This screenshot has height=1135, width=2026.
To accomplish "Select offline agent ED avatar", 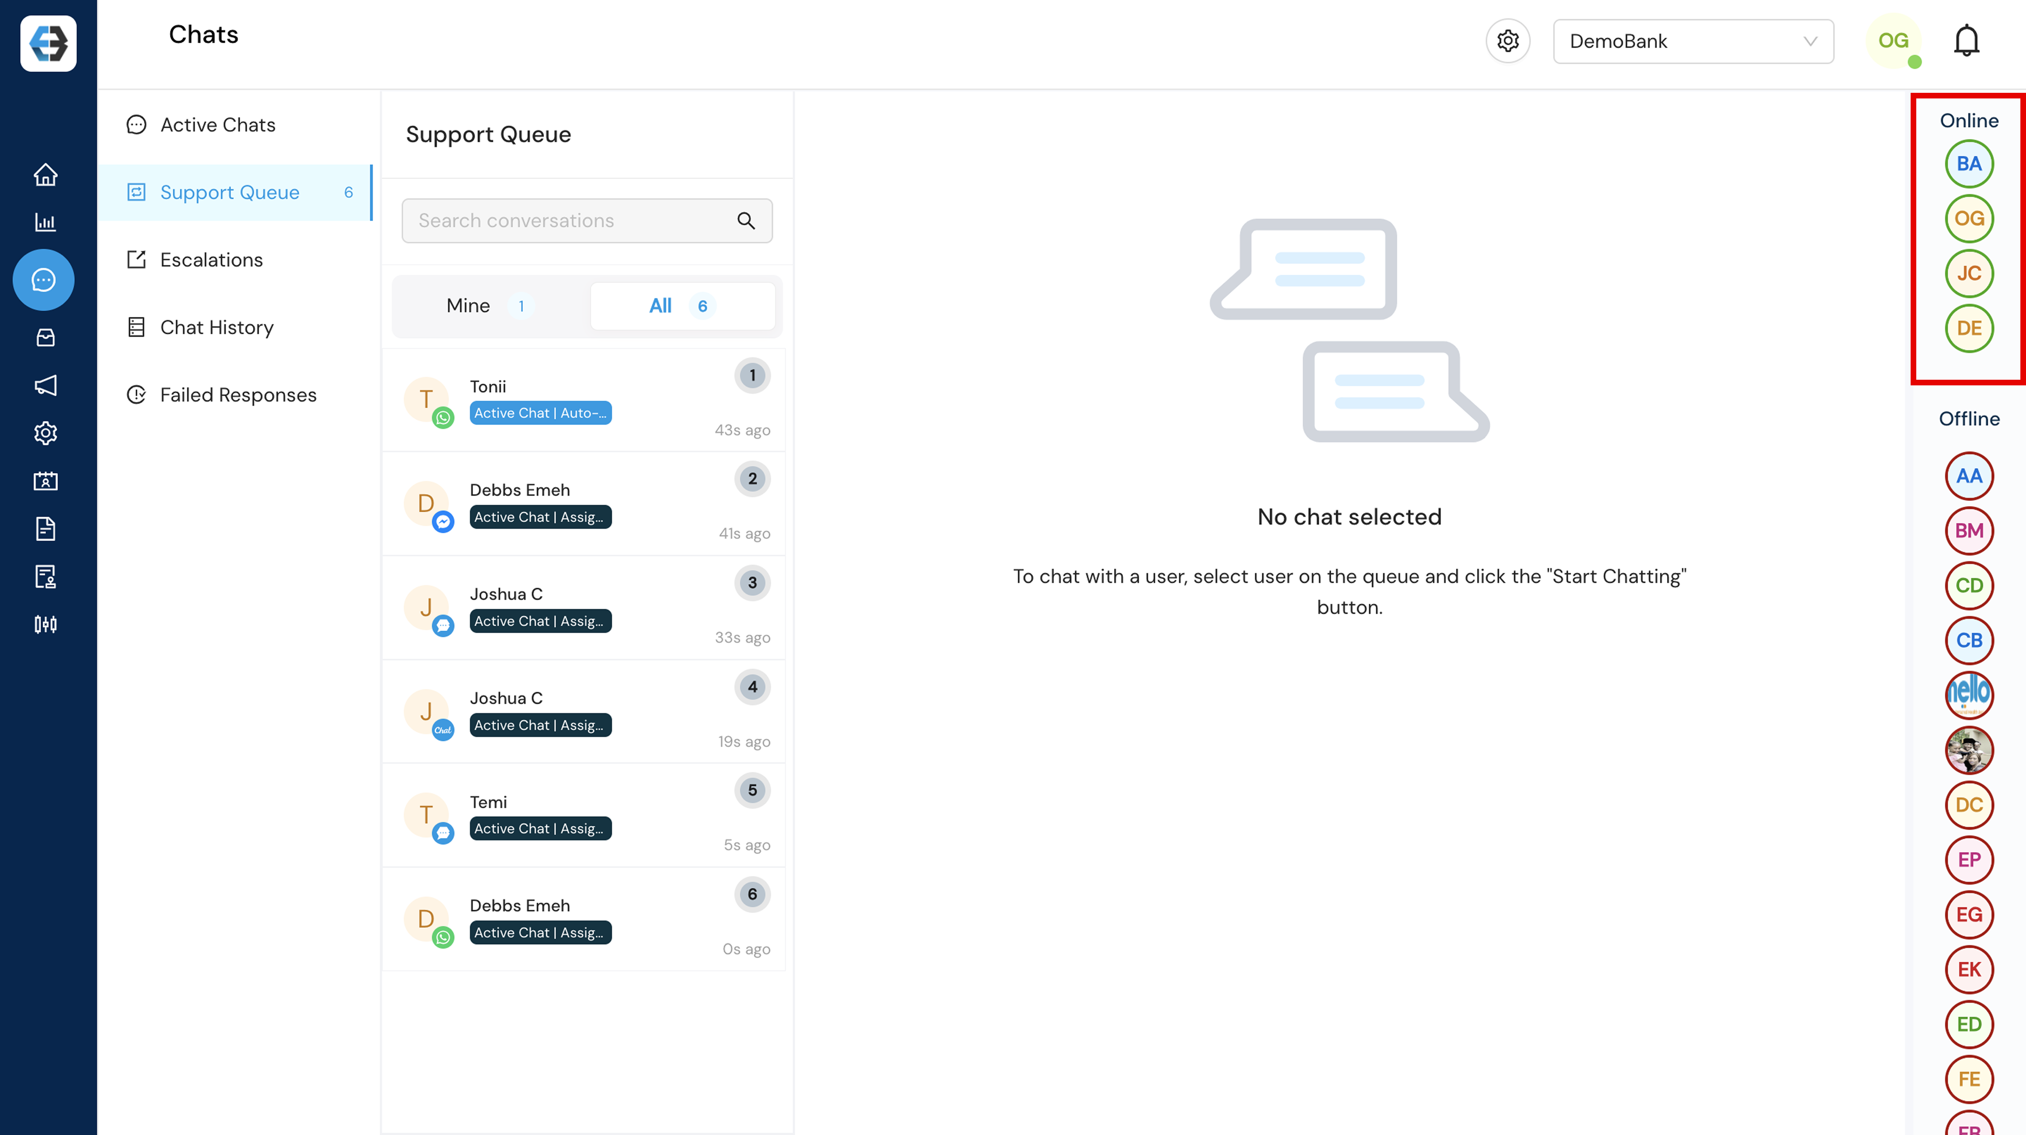I will 1969,1025.
